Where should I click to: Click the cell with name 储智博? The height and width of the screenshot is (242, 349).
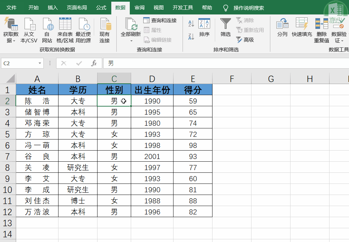pyautogui.click(x=37, y=112)
